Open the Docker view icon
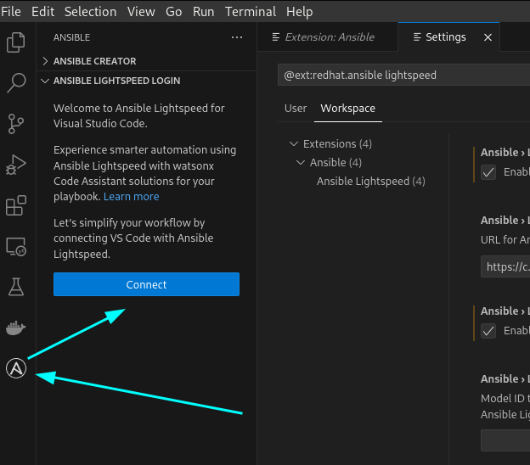Screen dimensions: 530x465 click(16, 328)
